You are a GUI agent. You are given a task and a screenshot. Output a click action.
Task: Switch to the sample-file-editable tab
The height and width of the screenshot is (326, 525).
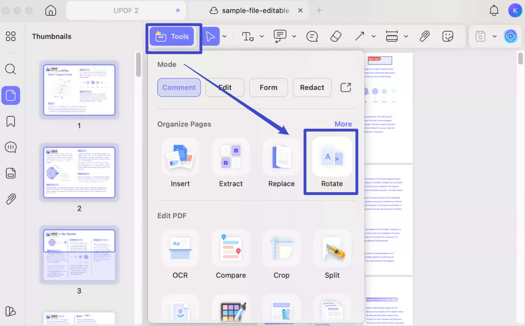tap(249, 11)
